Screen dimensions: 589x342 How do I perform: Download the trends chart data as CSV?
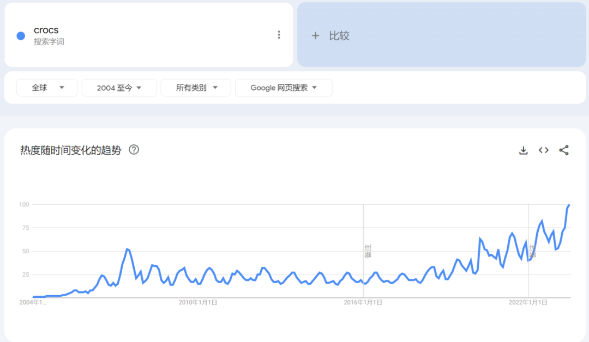(523, 150)
